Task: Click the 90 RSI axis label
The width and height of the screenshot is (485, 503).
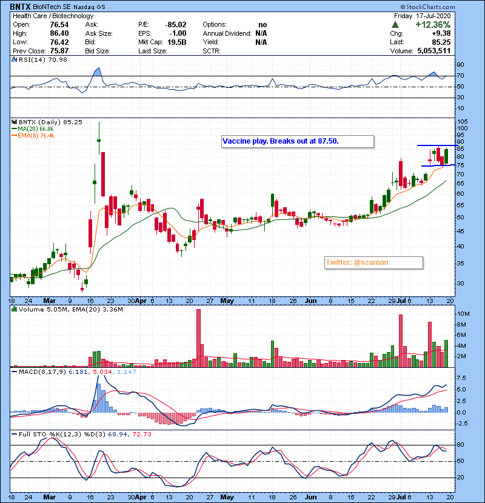Action: click(461, 65)
